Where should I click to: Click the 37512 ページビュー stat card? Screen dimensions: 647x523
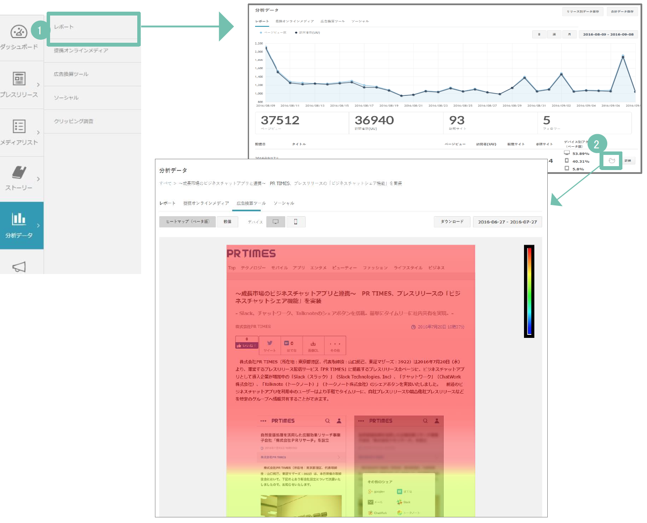[302, 123]
